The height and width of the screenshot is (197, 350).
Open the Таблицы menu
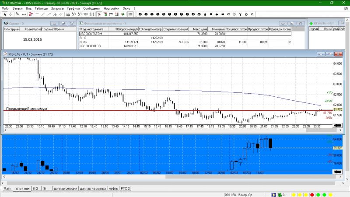[41, 8]
